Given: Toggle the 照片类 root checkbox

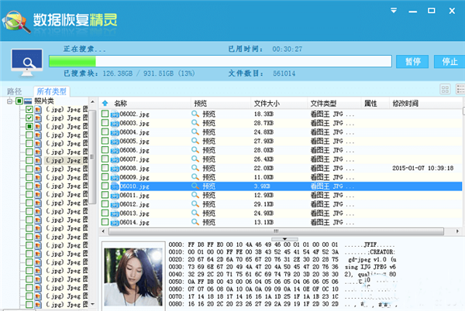Looking at the screenshot, I should pos(19,101).
